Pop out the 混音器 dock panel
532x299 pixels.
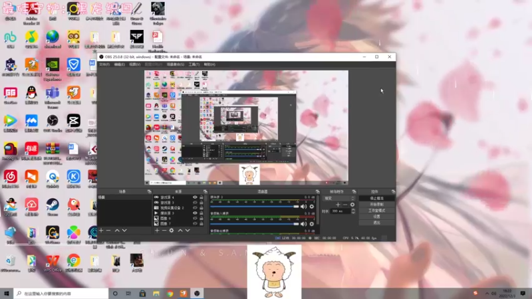[x=318, y=191]
